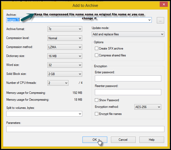The height and width of the screenshot is (150, 171).
Task: Click the OK button
Action: tap(95, 140)
